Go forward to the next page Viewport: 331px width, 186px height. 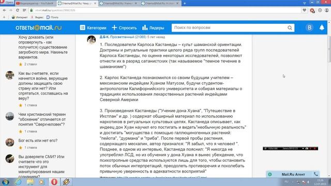(x=11, y=10)
